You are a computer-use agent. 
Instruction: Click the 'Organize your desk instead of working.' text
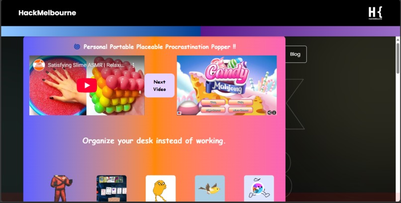154,141
